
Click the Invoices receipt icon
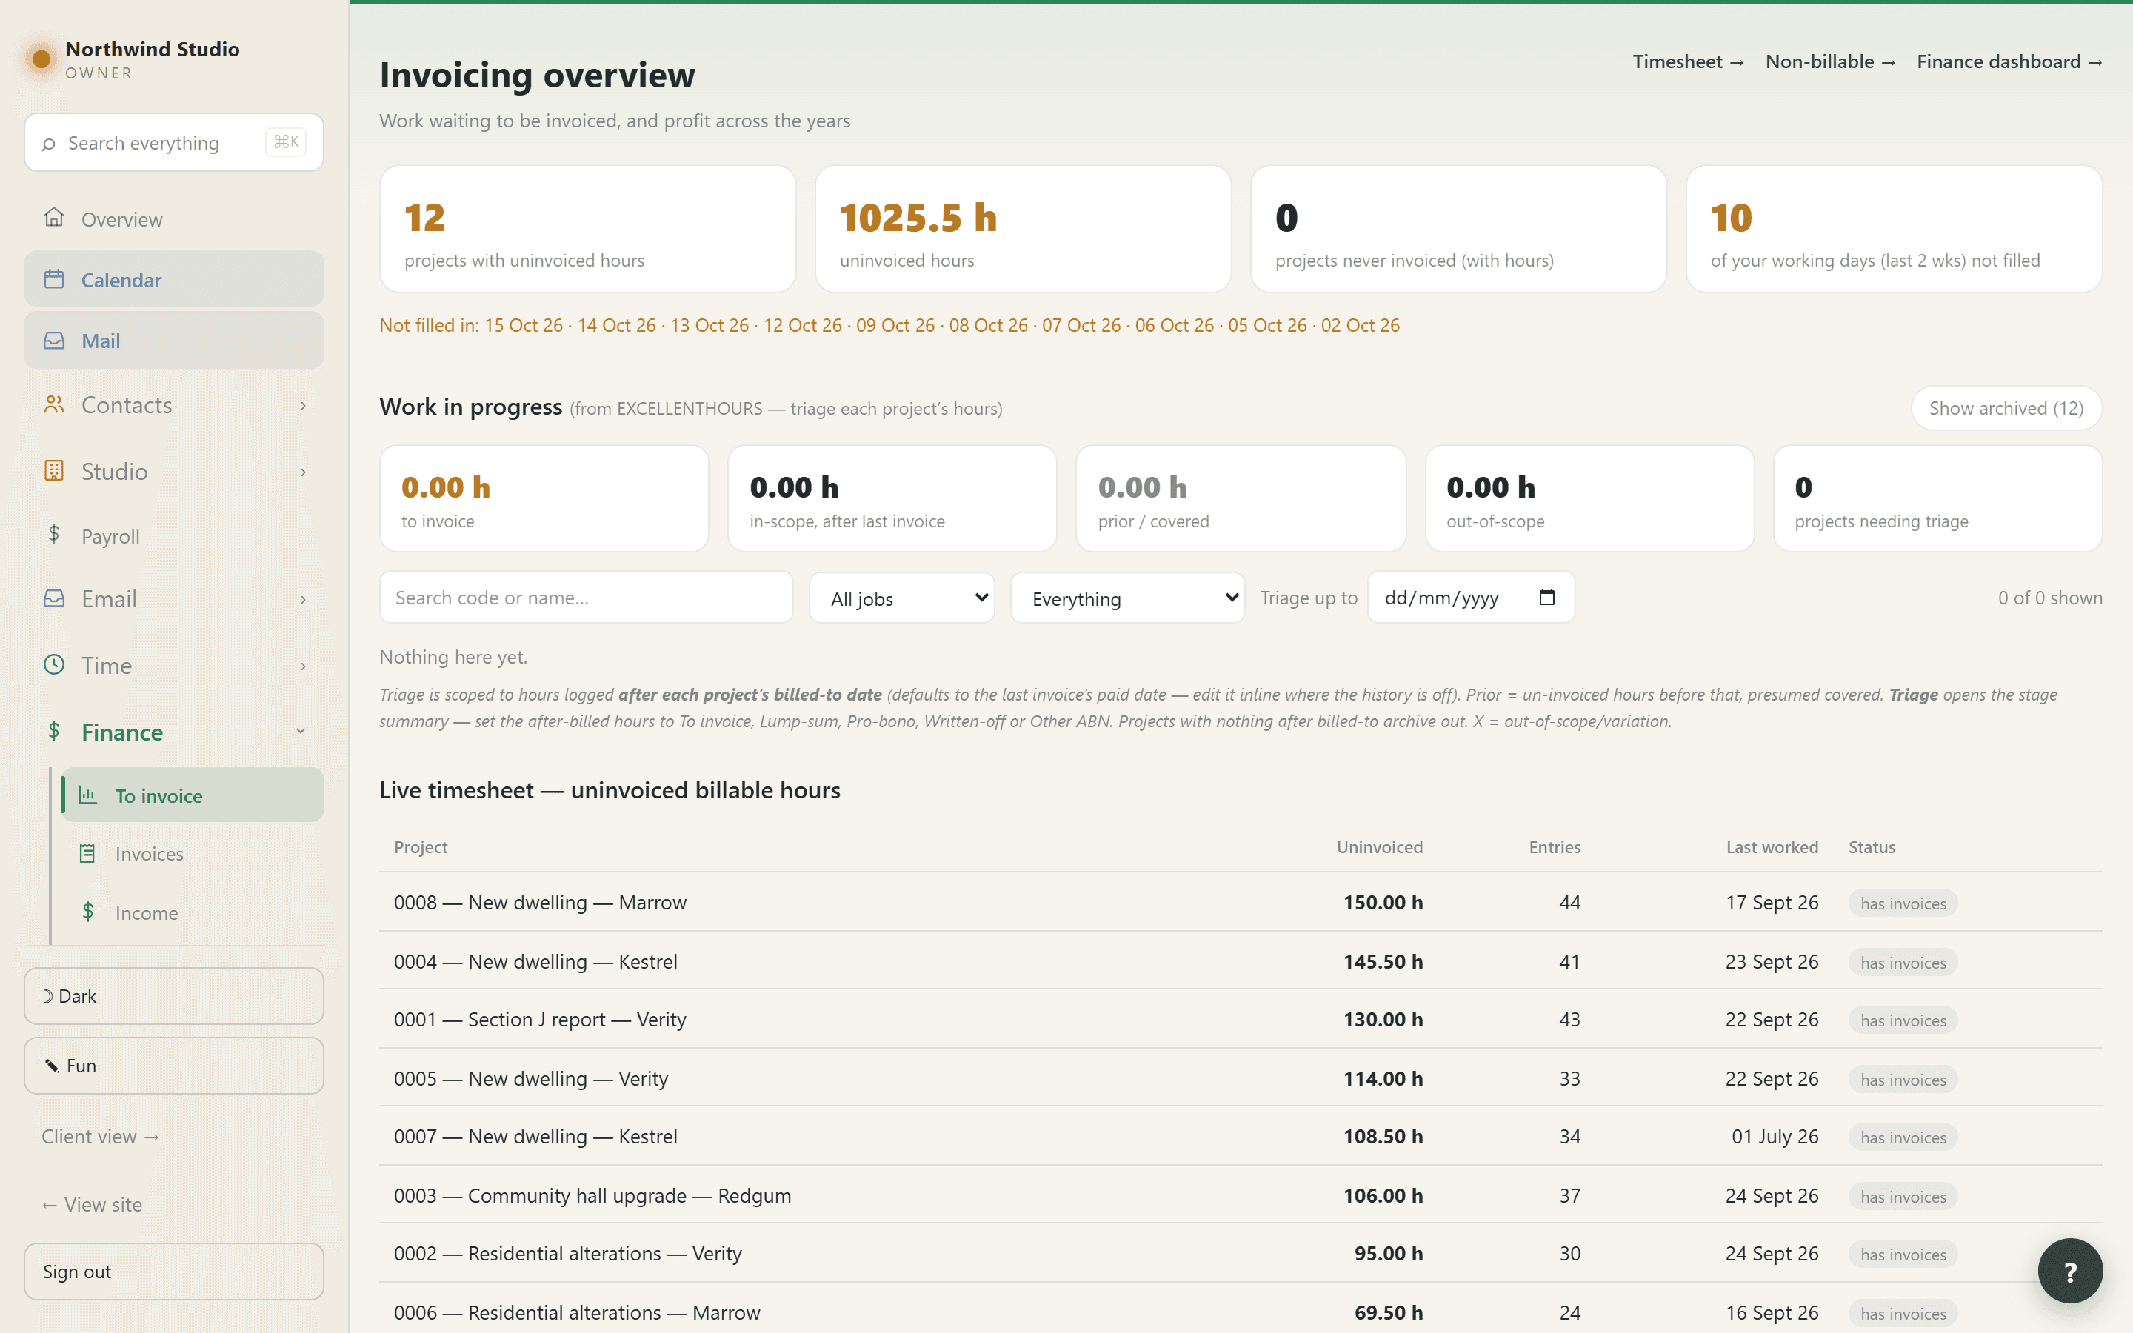(87, 853)
